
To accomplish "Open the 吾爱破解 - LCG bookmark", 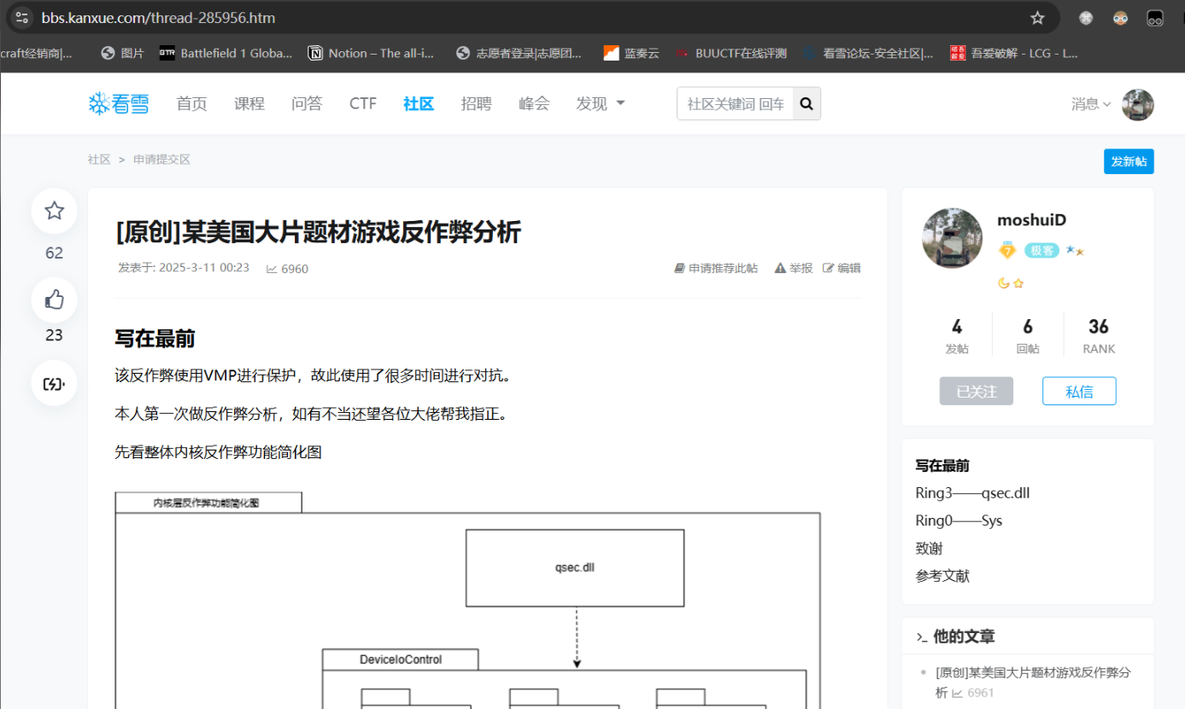I will pos(1014,53).
